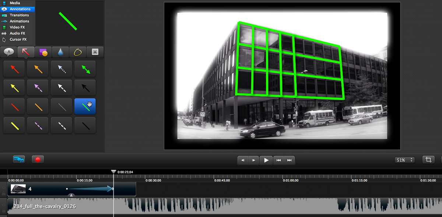
Task: Click the playhead marker at 0:00:23;04
Action: [113, 172]
